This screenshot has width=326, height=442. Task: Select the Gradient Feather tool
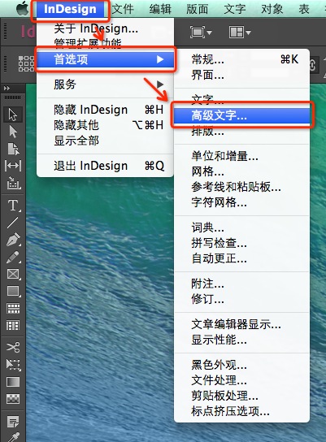[x=13, y=399]
